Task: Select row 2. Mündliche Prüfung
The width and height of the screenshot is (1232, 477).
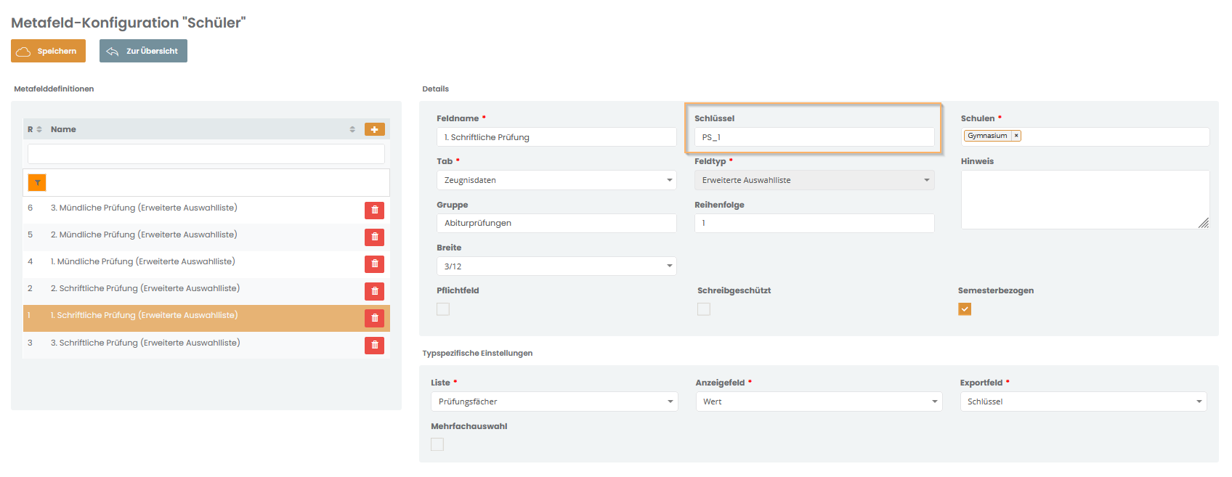Action: click(x=206, y=237)
